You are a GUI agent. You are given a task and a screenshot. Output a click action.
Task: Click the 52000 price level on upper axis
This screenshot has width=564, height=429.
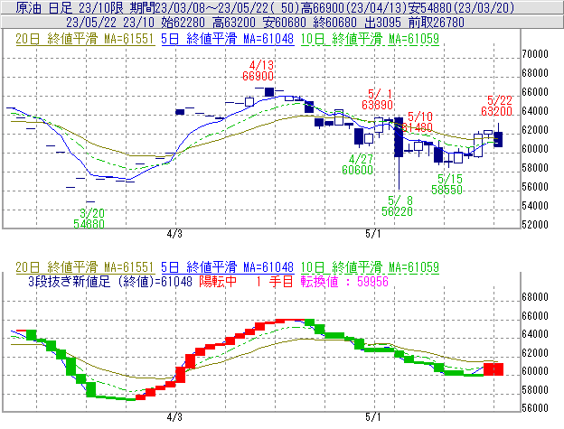[x=535, y=225]
